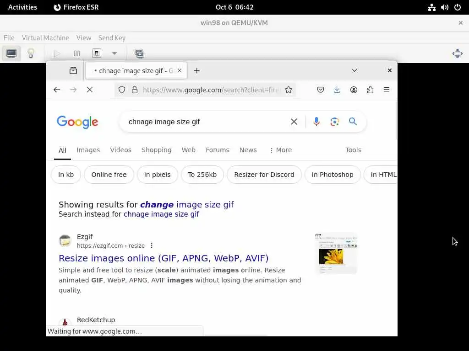Click the corrected 'change image size gif' link
The height and width of the screenshot is (351, 469).
point(187,204)
